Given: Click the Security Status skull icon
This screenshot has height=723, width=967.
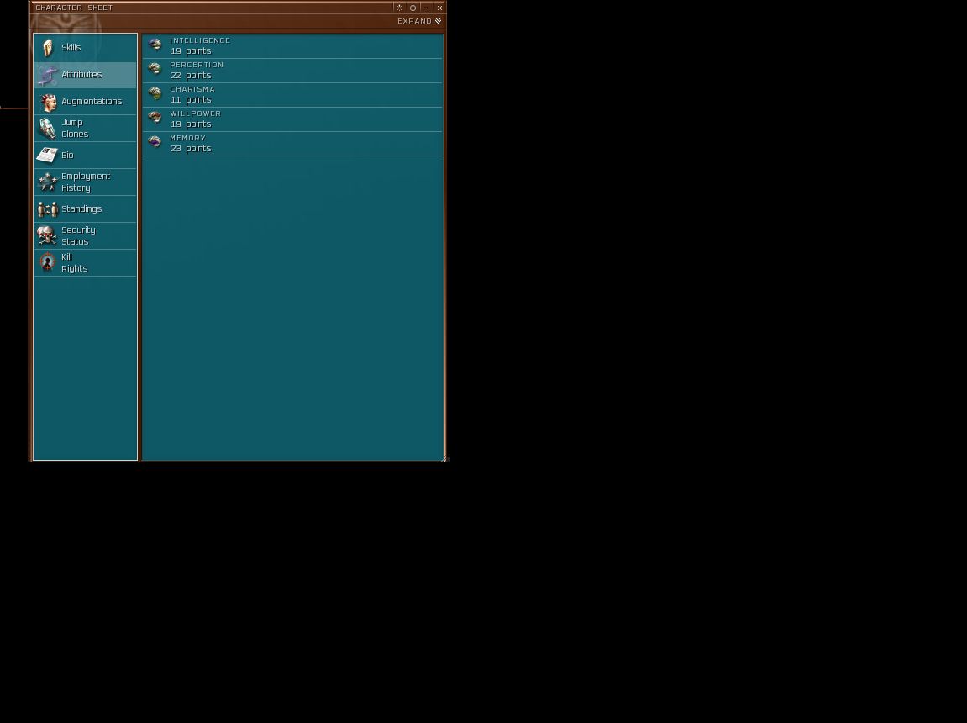Looking at the screenshot, I should tap(48, 235).
